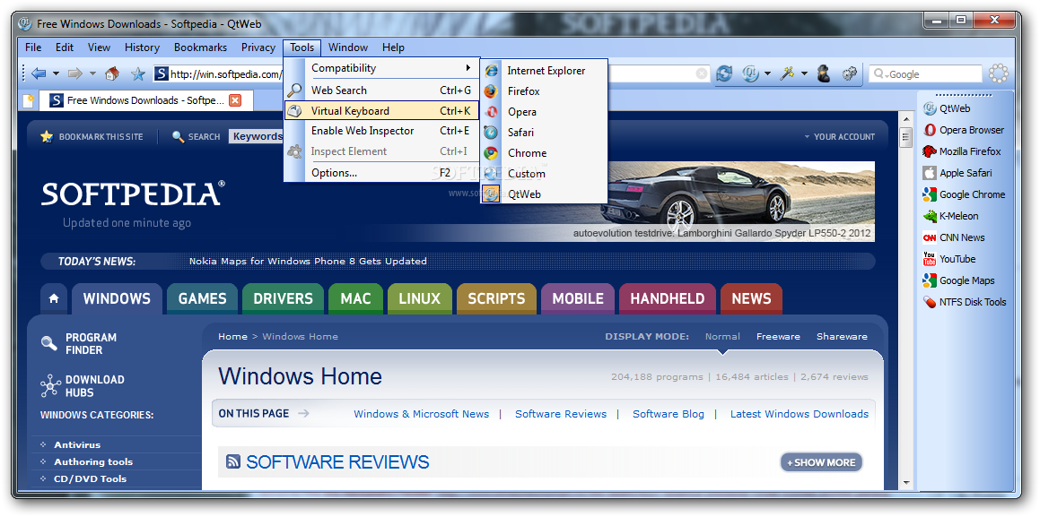This screenshot has height=517, width=1040.
Task: Close the Free Windows Downloads tab
Action: coord(235,100)
